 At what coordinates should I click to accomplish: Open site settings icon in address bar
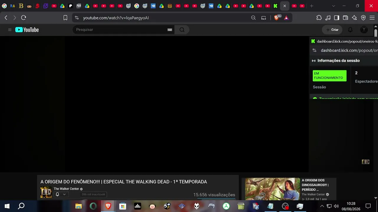click(x=77, y=18)
